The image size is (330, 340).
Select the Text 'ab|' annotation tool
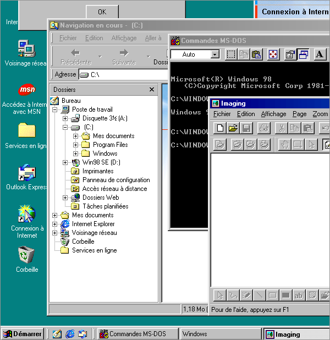tap(299, 295)
